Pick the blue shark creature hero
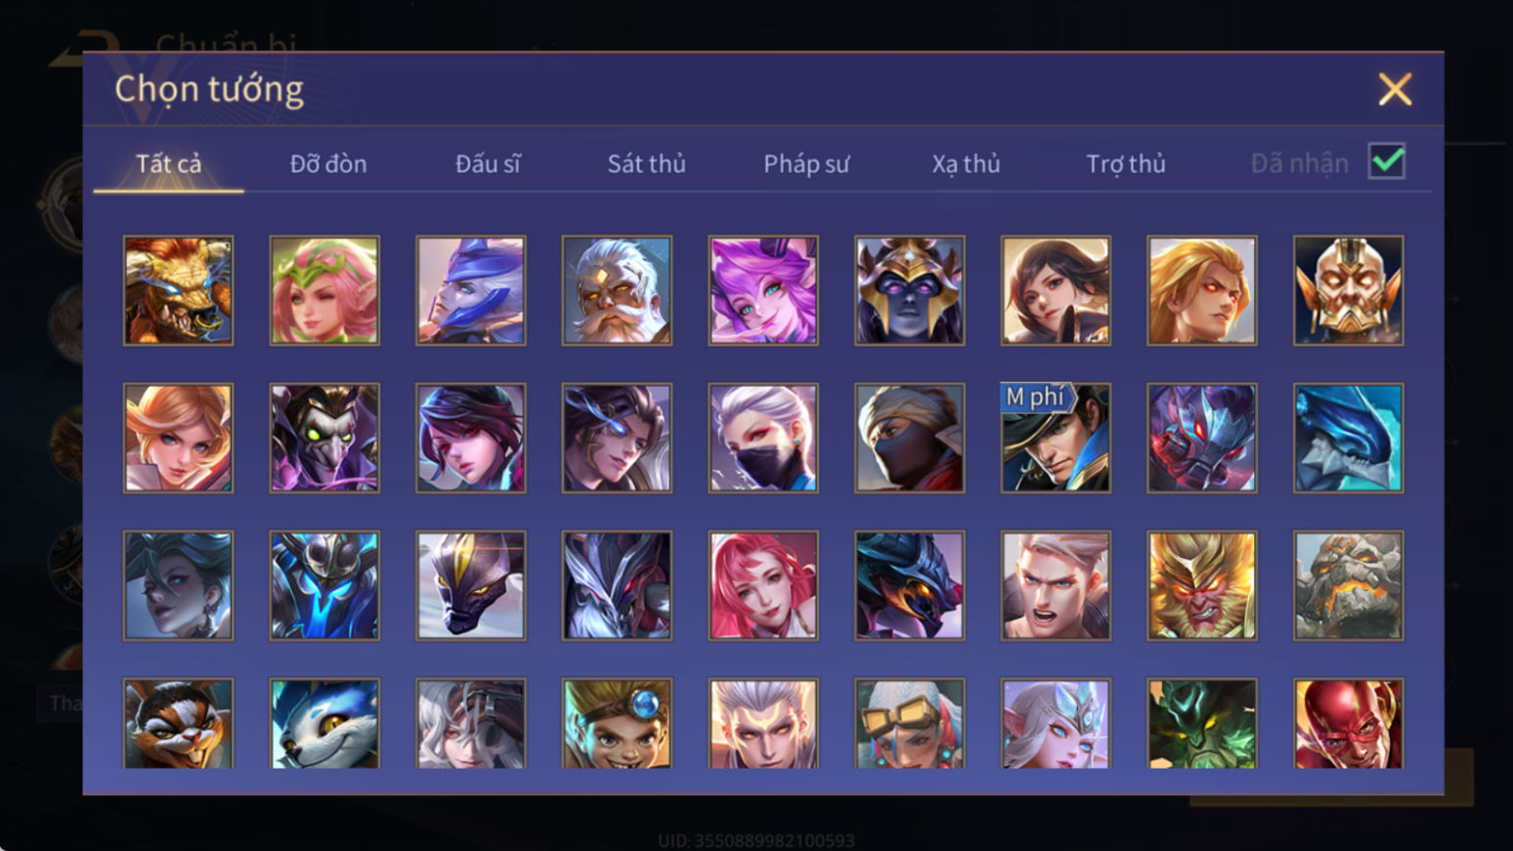Viewport: 1513px width, 851px height. click(1349, 438)
